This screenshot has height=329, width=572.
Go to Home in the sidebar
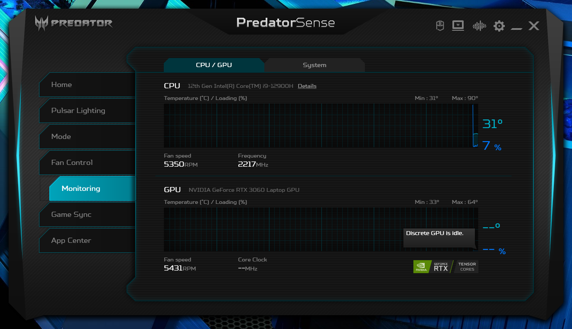[87, 85]
